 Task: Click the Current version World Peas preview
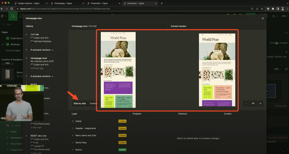pyautogui.click(x=217, y=70)
